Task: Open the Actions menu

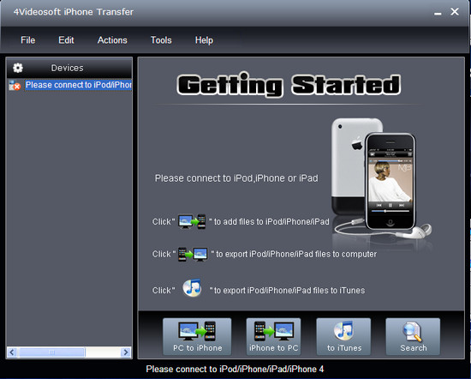Action: pos(112,40)
